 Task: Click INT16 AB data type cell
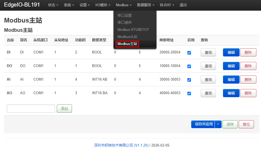pyautogui.click(x=100, y=79)
